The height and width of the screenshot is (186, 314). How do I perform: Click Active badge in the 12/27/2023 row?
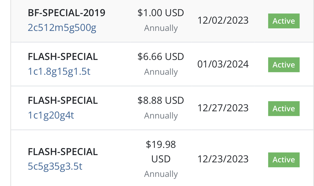pos(284,109)
